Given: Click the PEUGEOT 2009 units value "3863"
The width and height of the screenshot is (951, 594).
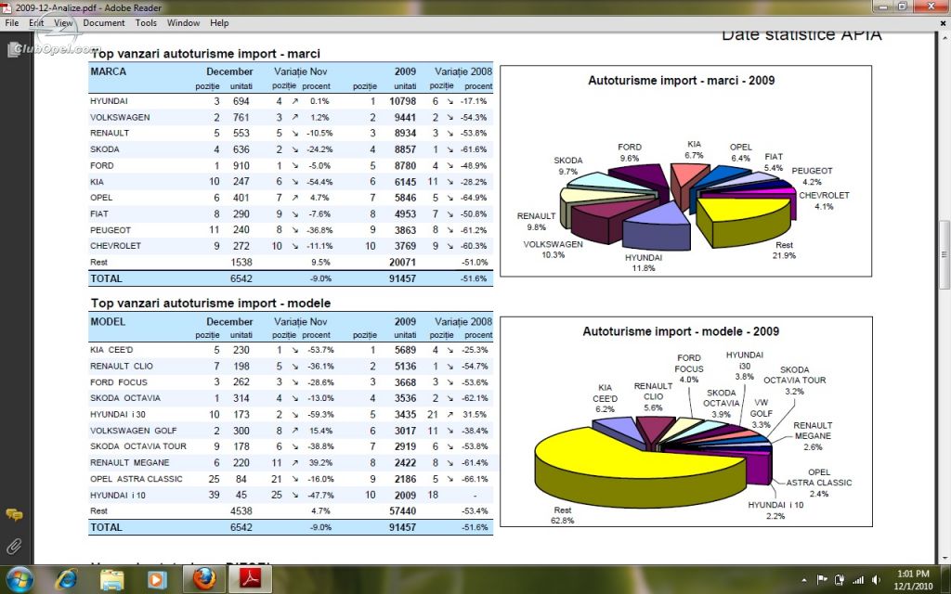Looking at the screenshot, I should (405, 230).
